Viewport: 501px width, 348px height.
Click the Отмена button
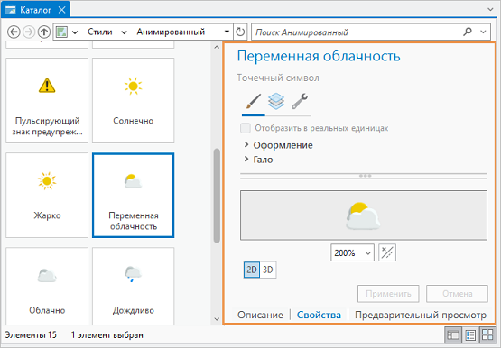point(457,293)
